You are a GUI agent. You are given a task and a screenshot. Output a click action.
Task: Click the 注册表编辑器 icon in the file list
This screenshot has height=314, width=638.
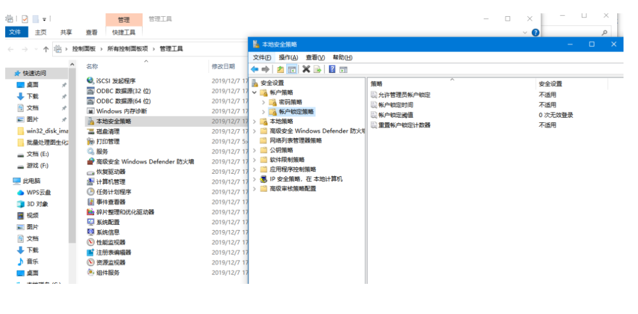coord(91,252)
